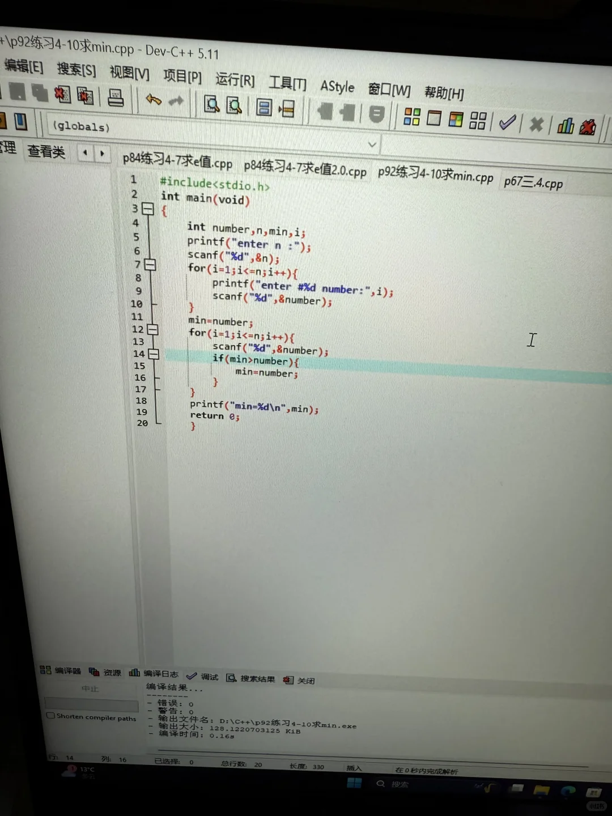Screen dimensions: 612x816
Task: Collapse the for loop fold at line 7
Action: (150, 265)
